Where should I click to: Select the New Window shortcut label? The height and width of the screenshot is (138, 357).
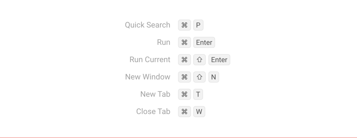point(148,77)
